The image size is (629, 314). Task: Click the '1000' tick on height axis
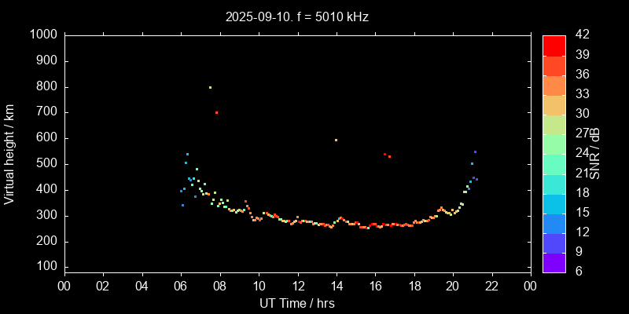click(x=42, y=35)
